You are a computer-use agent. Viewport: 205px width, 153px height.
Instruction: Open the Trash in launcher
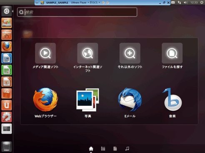tap(7, 146)
